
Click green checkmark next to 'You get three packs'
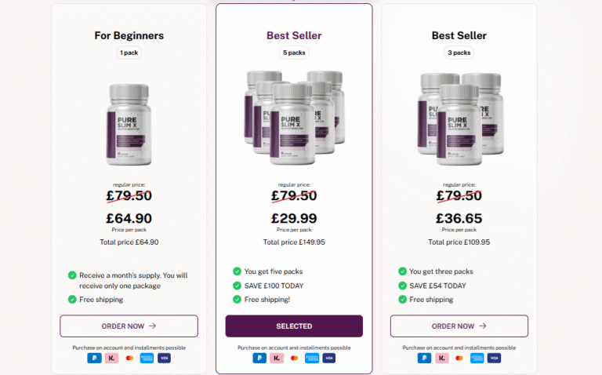[402, 271]
